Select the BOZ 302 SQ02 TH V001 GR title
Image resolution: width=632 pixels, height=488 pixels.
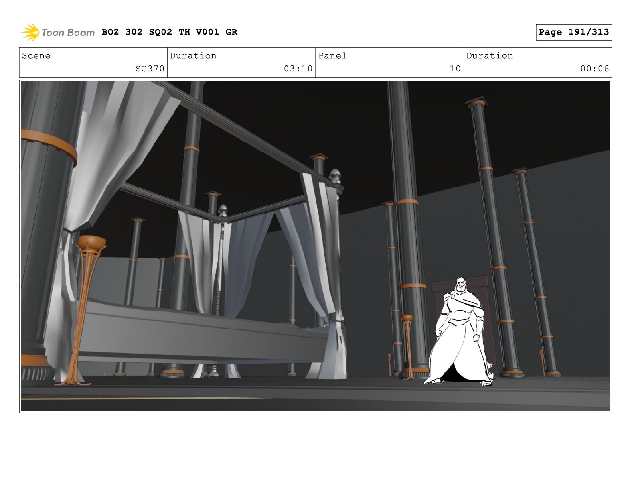pos(169,32)
